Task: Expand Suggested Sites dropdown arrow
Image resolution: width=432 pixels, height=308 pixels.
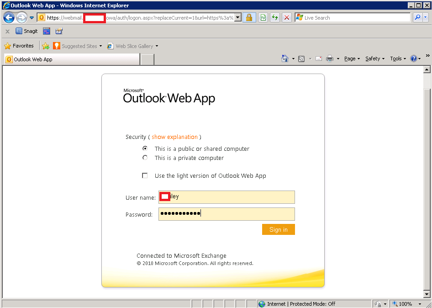Action: pyautogui.click(x=100, y=46)
